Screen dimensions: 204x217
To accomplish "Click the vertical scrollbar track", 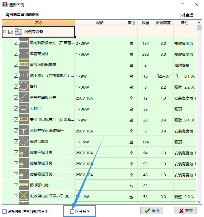I will (199, 125).
